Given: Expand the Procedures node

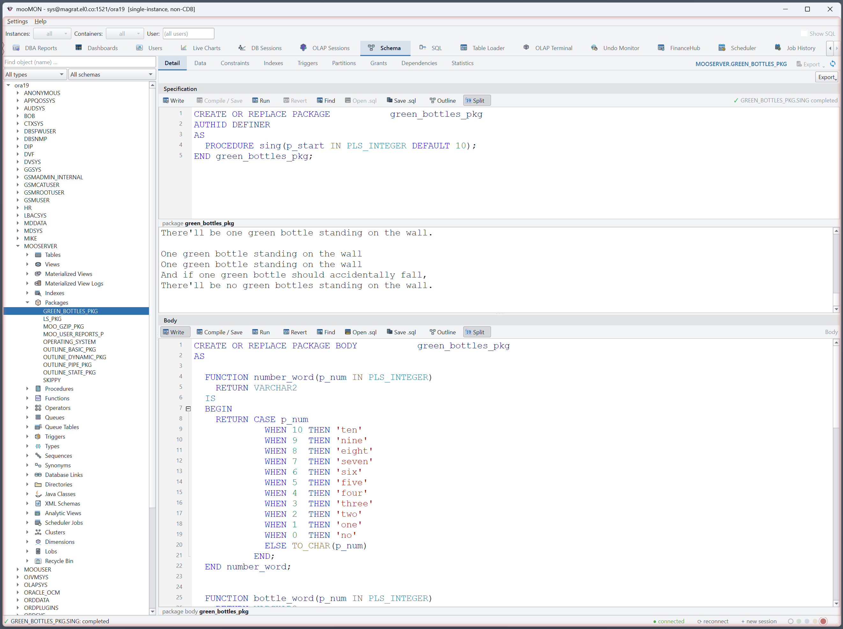Looking at the screenshot, I should (27, 389).
